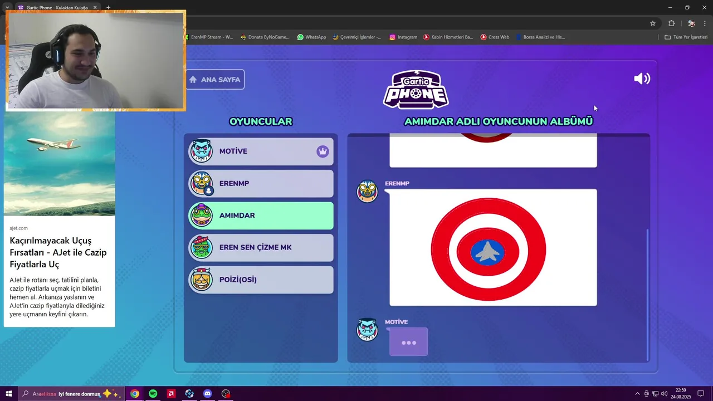
Task: Switch to the Gartic Phone browser tab
Action: (x=57, y=8)
